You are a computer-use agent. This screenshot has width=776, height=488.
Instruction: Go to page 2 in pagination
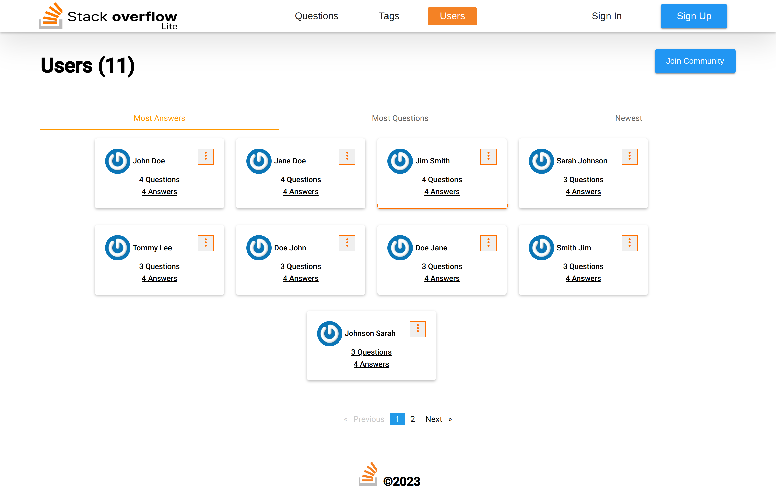(412, 419)
